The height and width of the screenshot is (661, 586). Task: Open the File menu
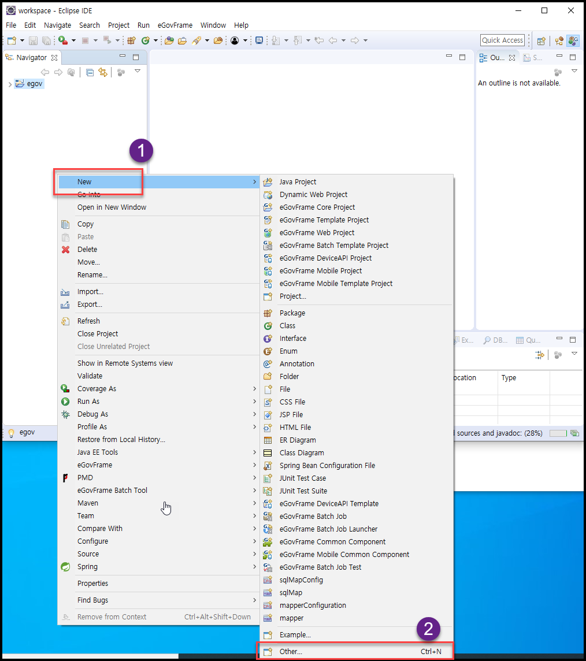coord(11,25)
